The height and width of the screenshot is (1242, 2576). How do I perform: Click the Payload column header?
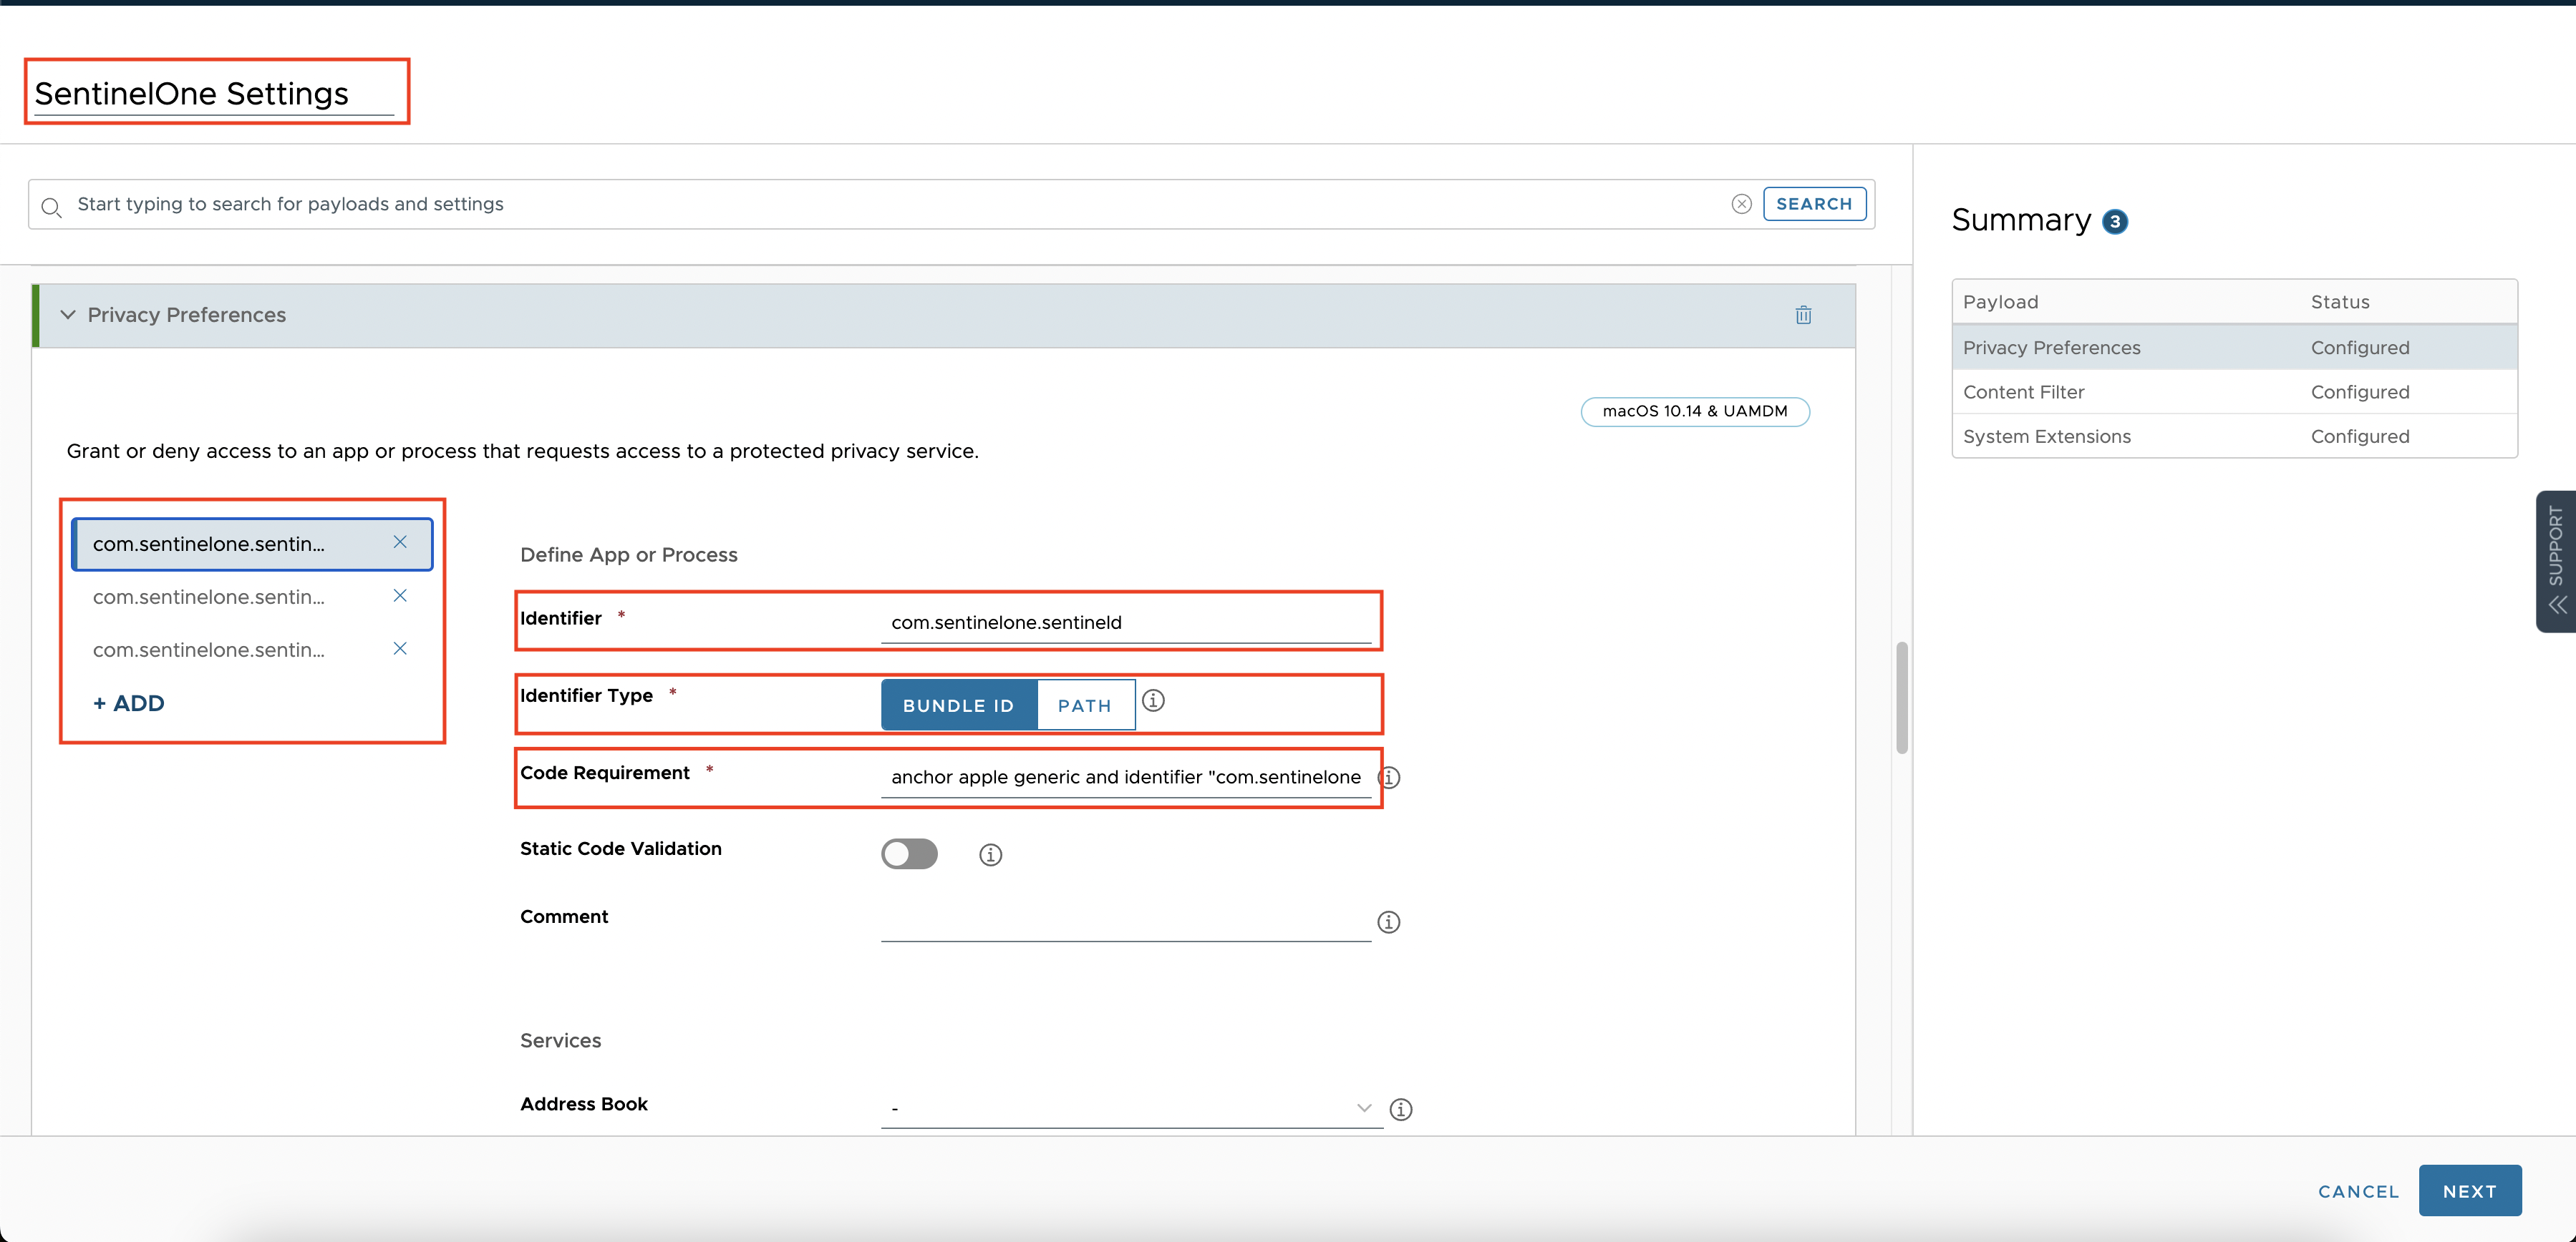point(2000,302)
